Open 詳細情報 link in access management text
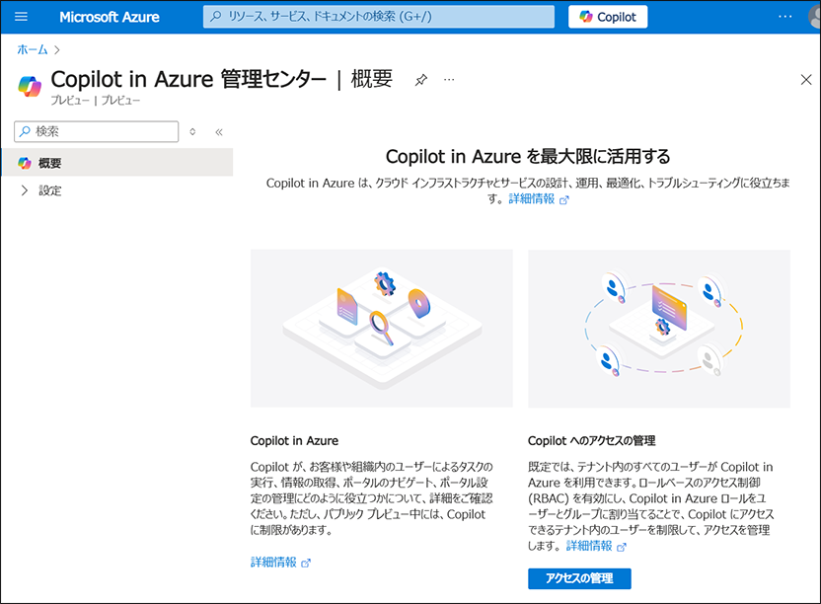 596,547
